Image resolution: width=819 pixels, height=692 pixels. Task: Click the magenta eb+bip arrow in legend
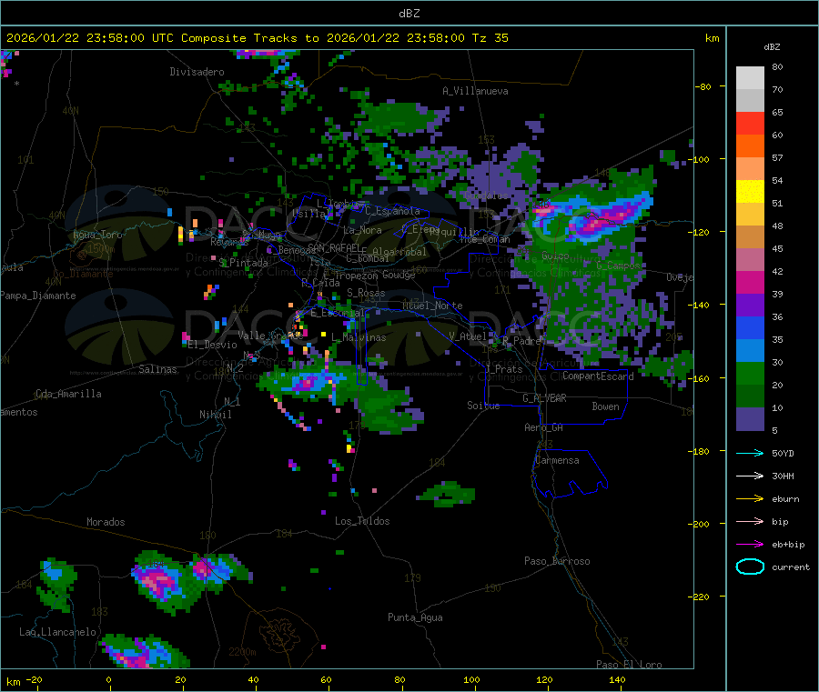pos(750,545)
